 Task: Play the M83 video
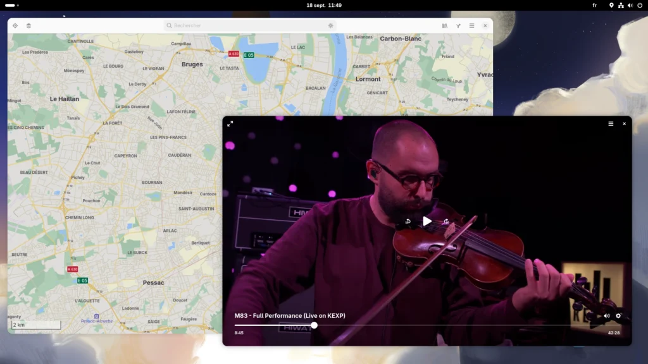427,221
